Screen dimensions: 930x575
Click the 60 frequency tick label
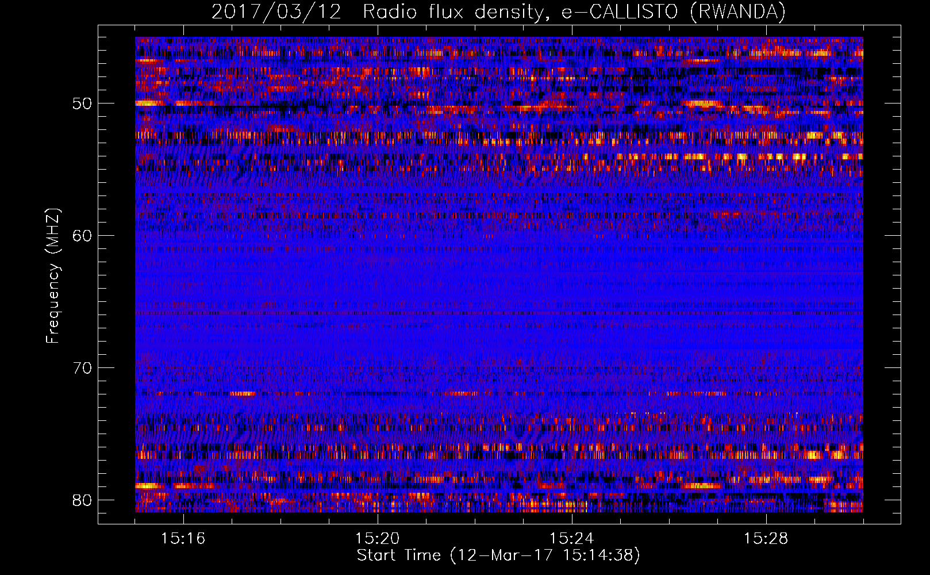(x=82, y=236)
